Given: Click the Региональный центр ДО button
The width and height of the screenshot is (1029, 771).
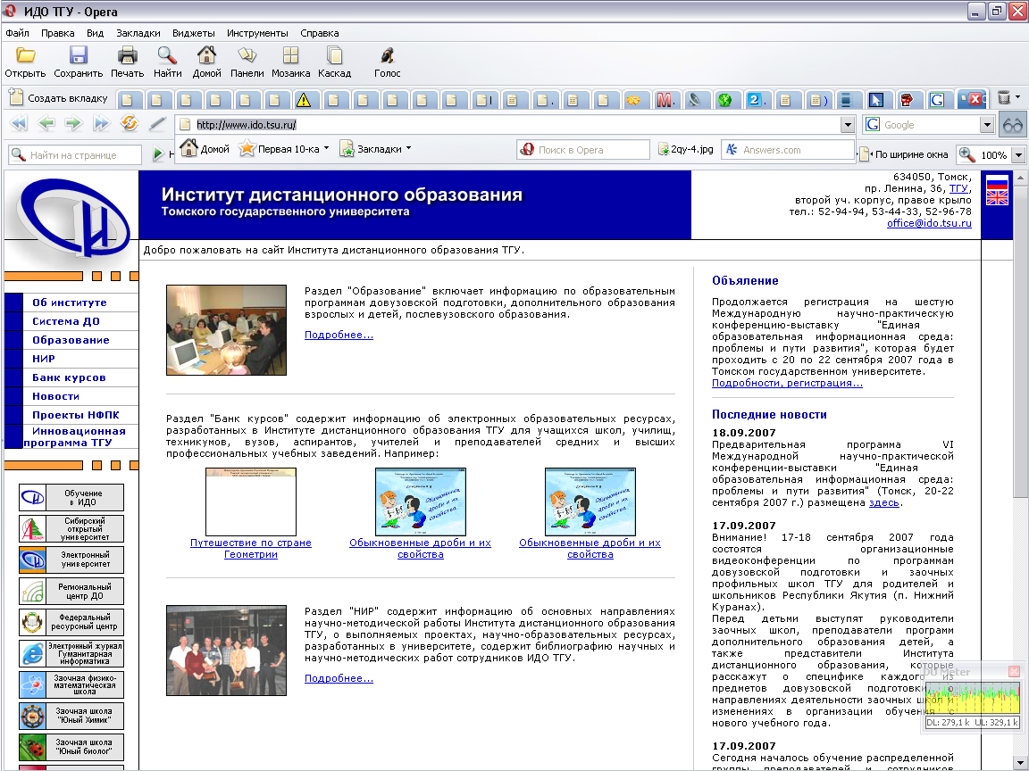Looking at the screenshot, I should tap(71, 592).
